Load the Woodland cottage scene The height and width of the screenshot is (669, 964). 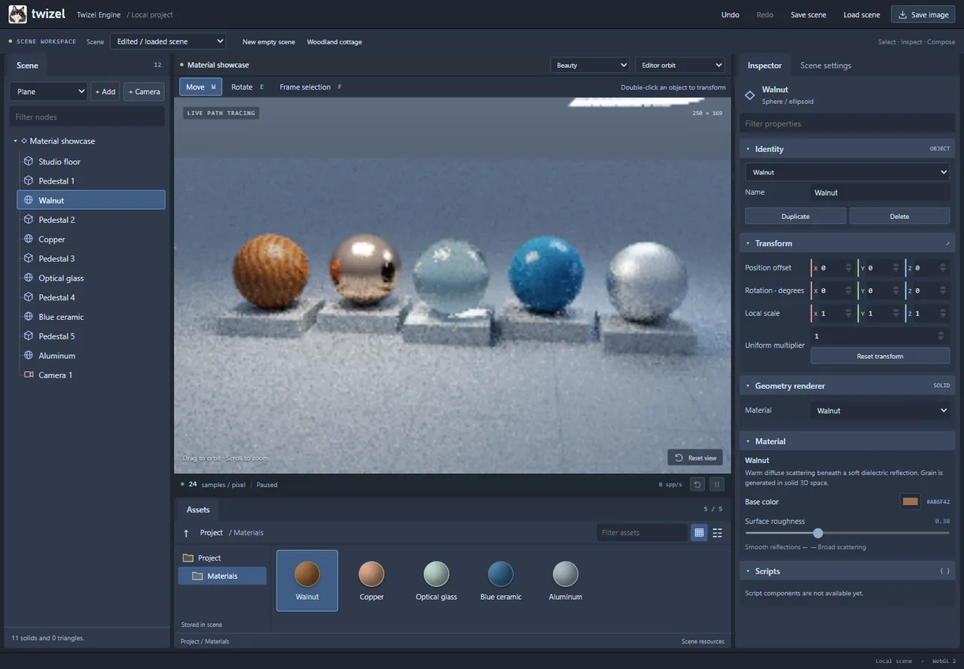(x=334, y=41)
